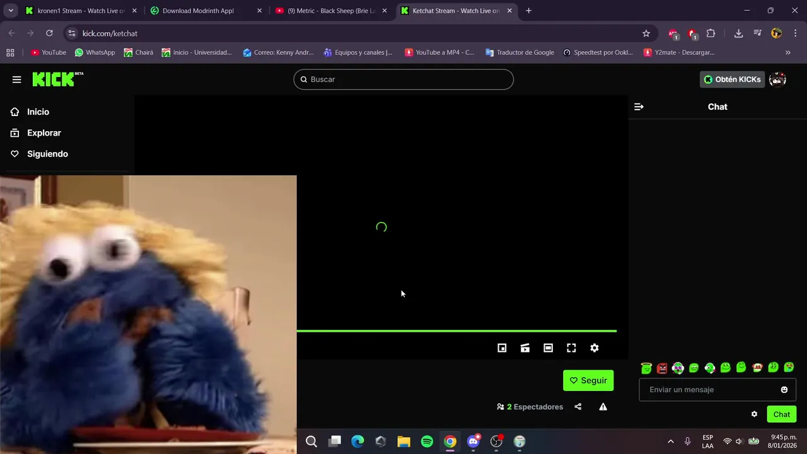This screenshot has height=454, width=807.
Task: Click the green Seguir follow button
Action: pos(588,380)
